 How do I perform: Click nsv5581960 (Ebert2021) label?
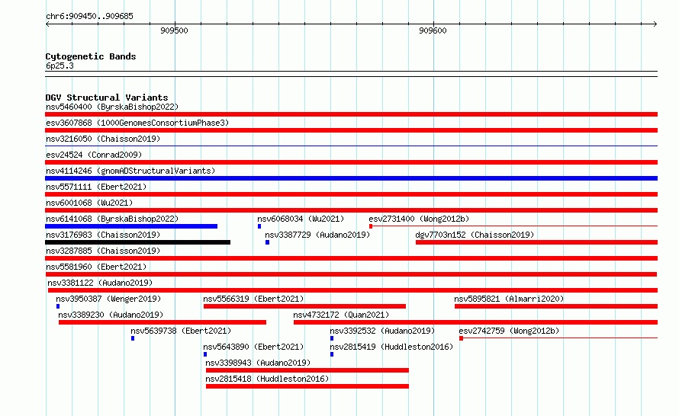click(x=96, y=267)
